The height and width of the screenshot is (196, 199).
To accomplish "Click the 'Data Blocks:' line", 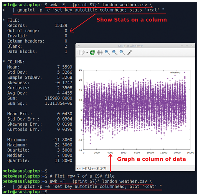I will click(x=37, y=52).
